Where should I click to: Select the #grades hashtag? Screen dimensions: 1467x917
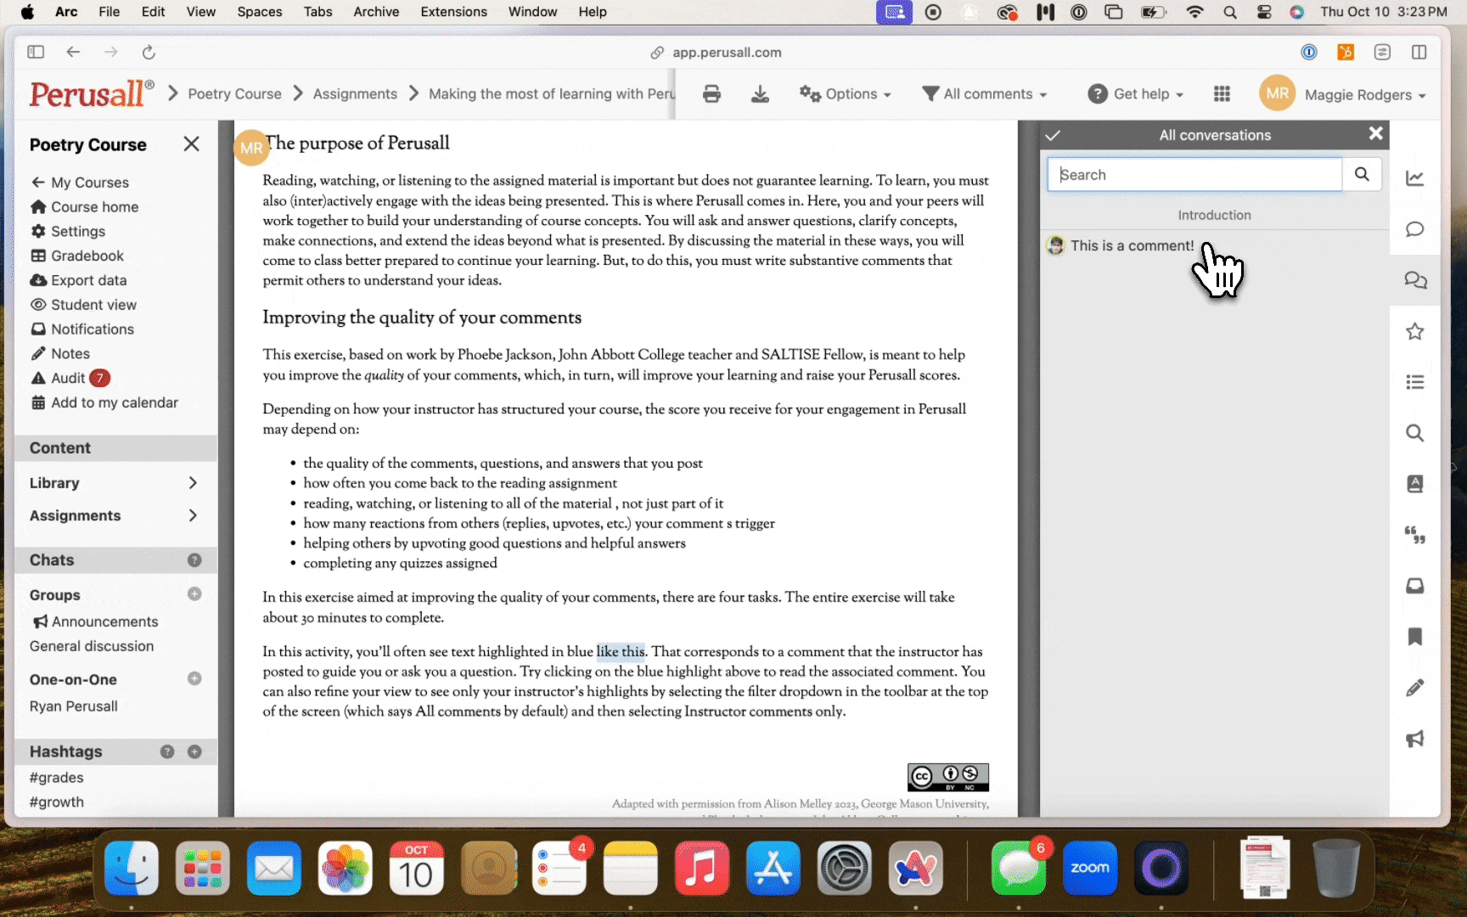click(x=57, y=778)
